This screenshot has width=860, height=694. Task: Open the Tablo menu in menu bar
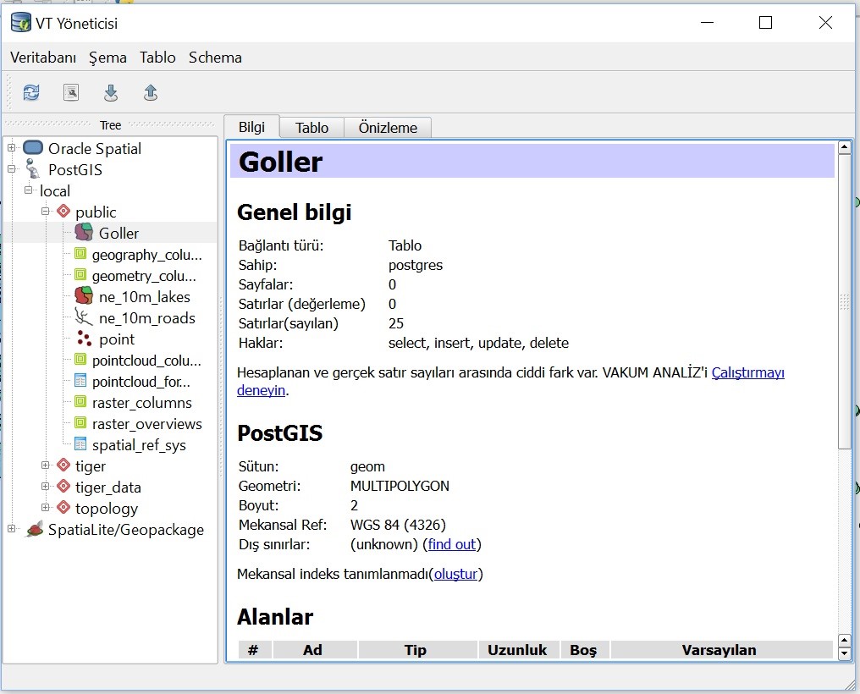[x=157, y=58]
